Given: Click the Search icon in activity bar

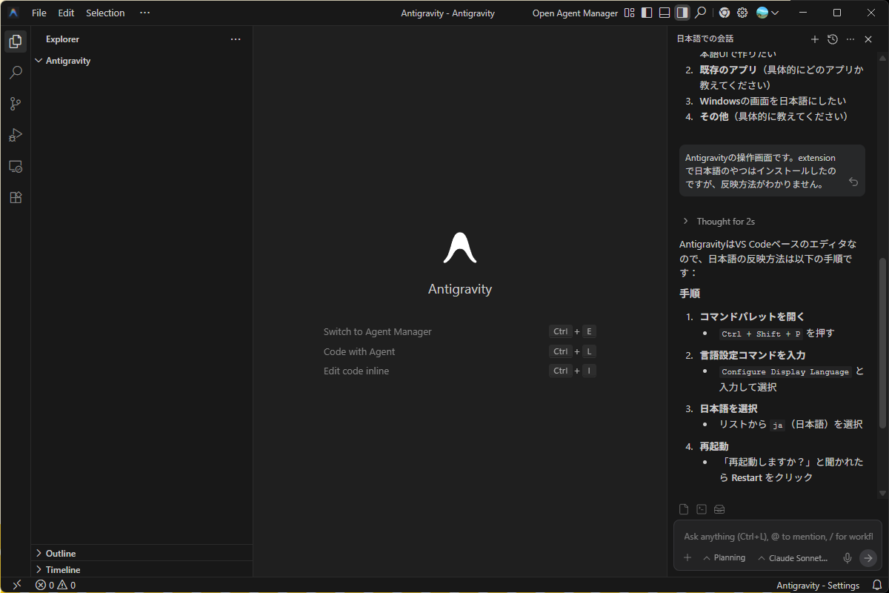Looking at the screenshot, I should 16,73.
